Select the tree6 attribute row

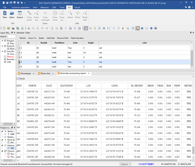104,62
